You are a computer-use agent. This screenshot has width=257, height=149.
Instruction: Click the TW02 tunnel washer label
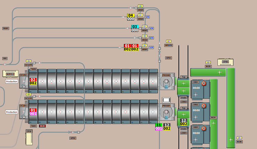[34, 69]
